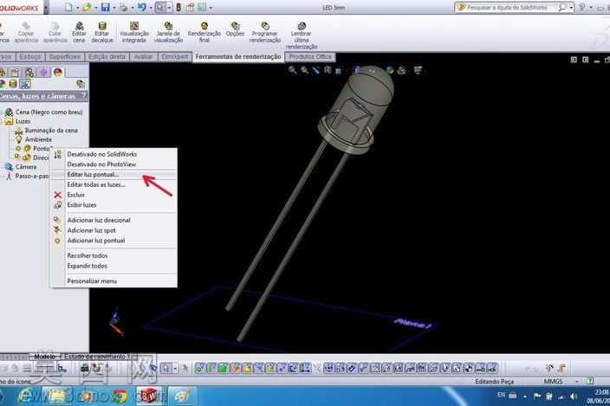
Task: Open dropdown arrow next to New document
Action: [x=77, y=8]
